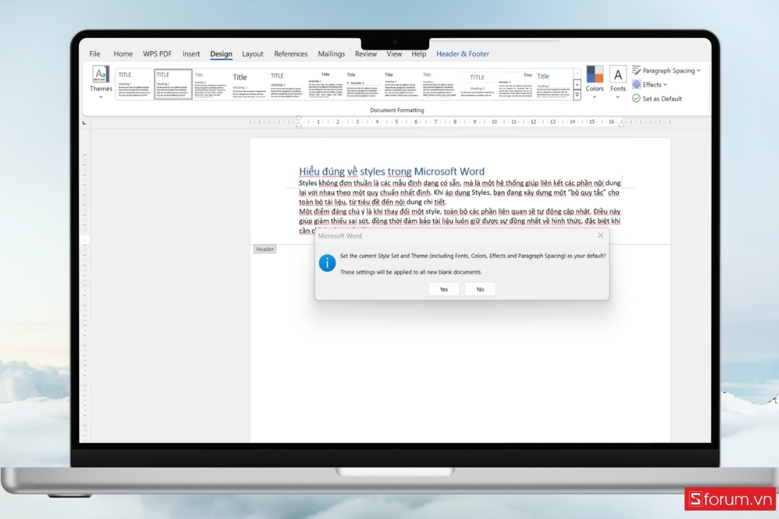Screen dimensions: 779x519
Task: Expand the Paragraph Spacing menu
Action: tap(667, 71)
